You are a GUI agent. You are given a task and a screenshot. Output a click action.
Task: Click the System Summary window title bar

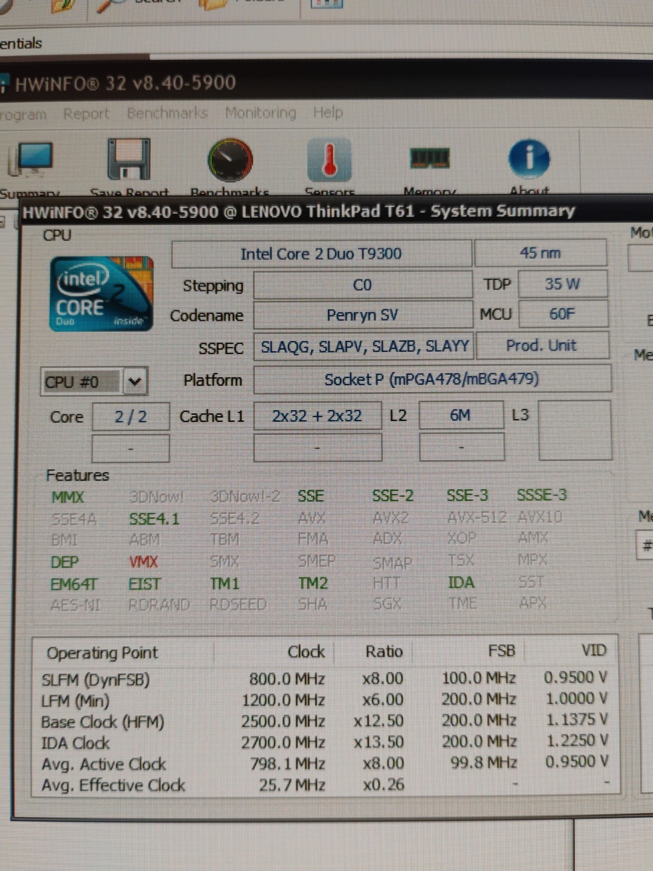pos(336,211)
